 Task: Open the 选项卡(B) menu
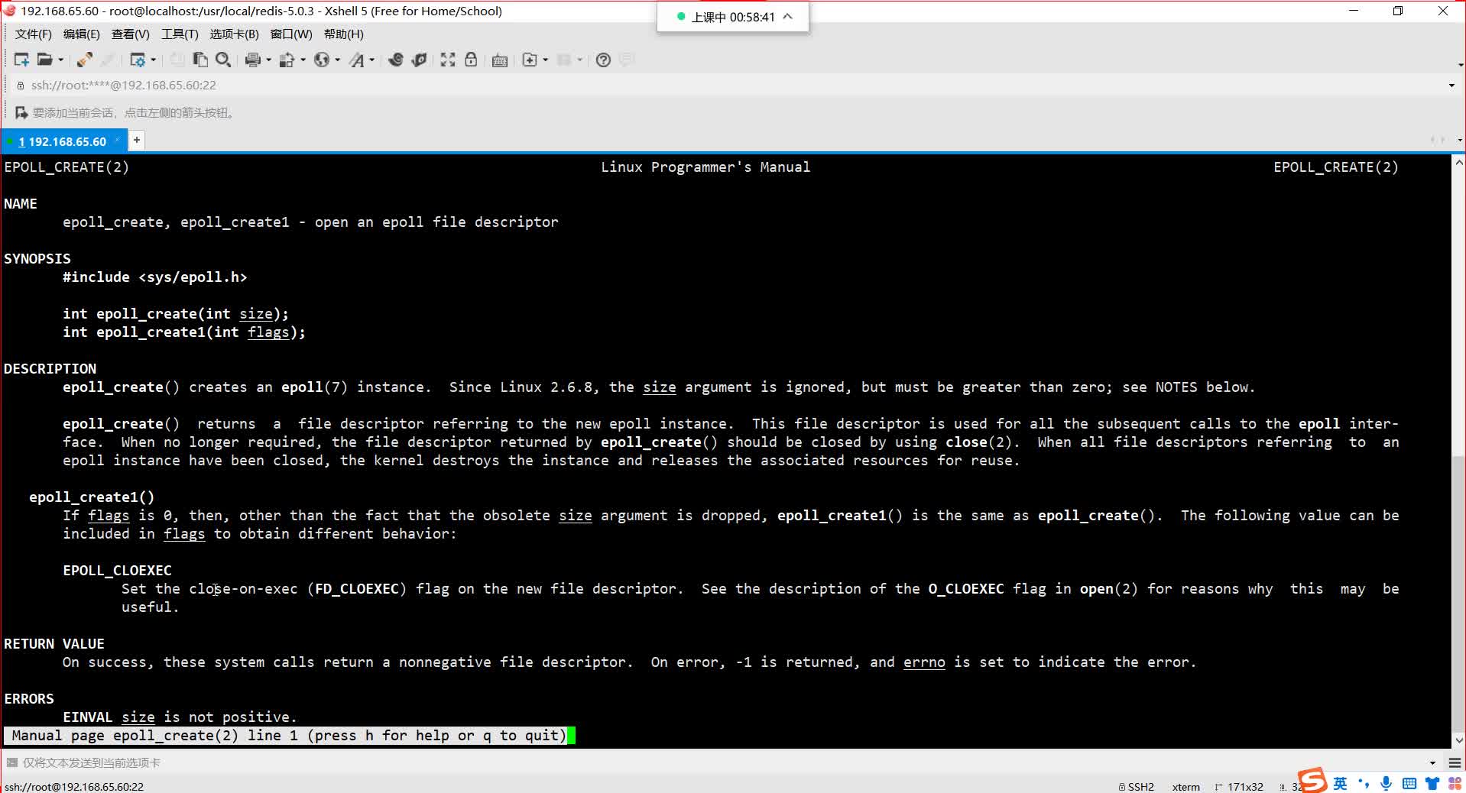235,34
